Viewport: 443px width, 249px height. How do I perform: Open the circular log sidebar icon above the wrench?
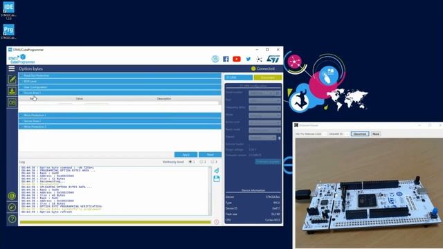click(x=12, y=196)
